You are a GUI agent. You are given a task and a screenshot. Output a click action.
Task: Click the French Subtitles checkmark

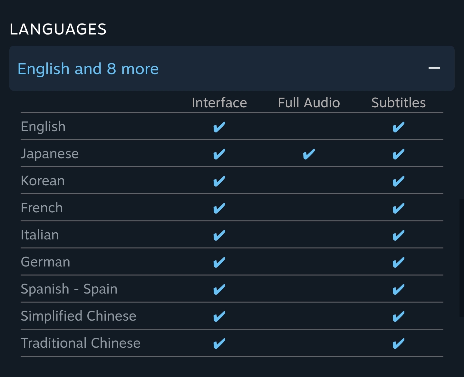[x=398, y=208]
